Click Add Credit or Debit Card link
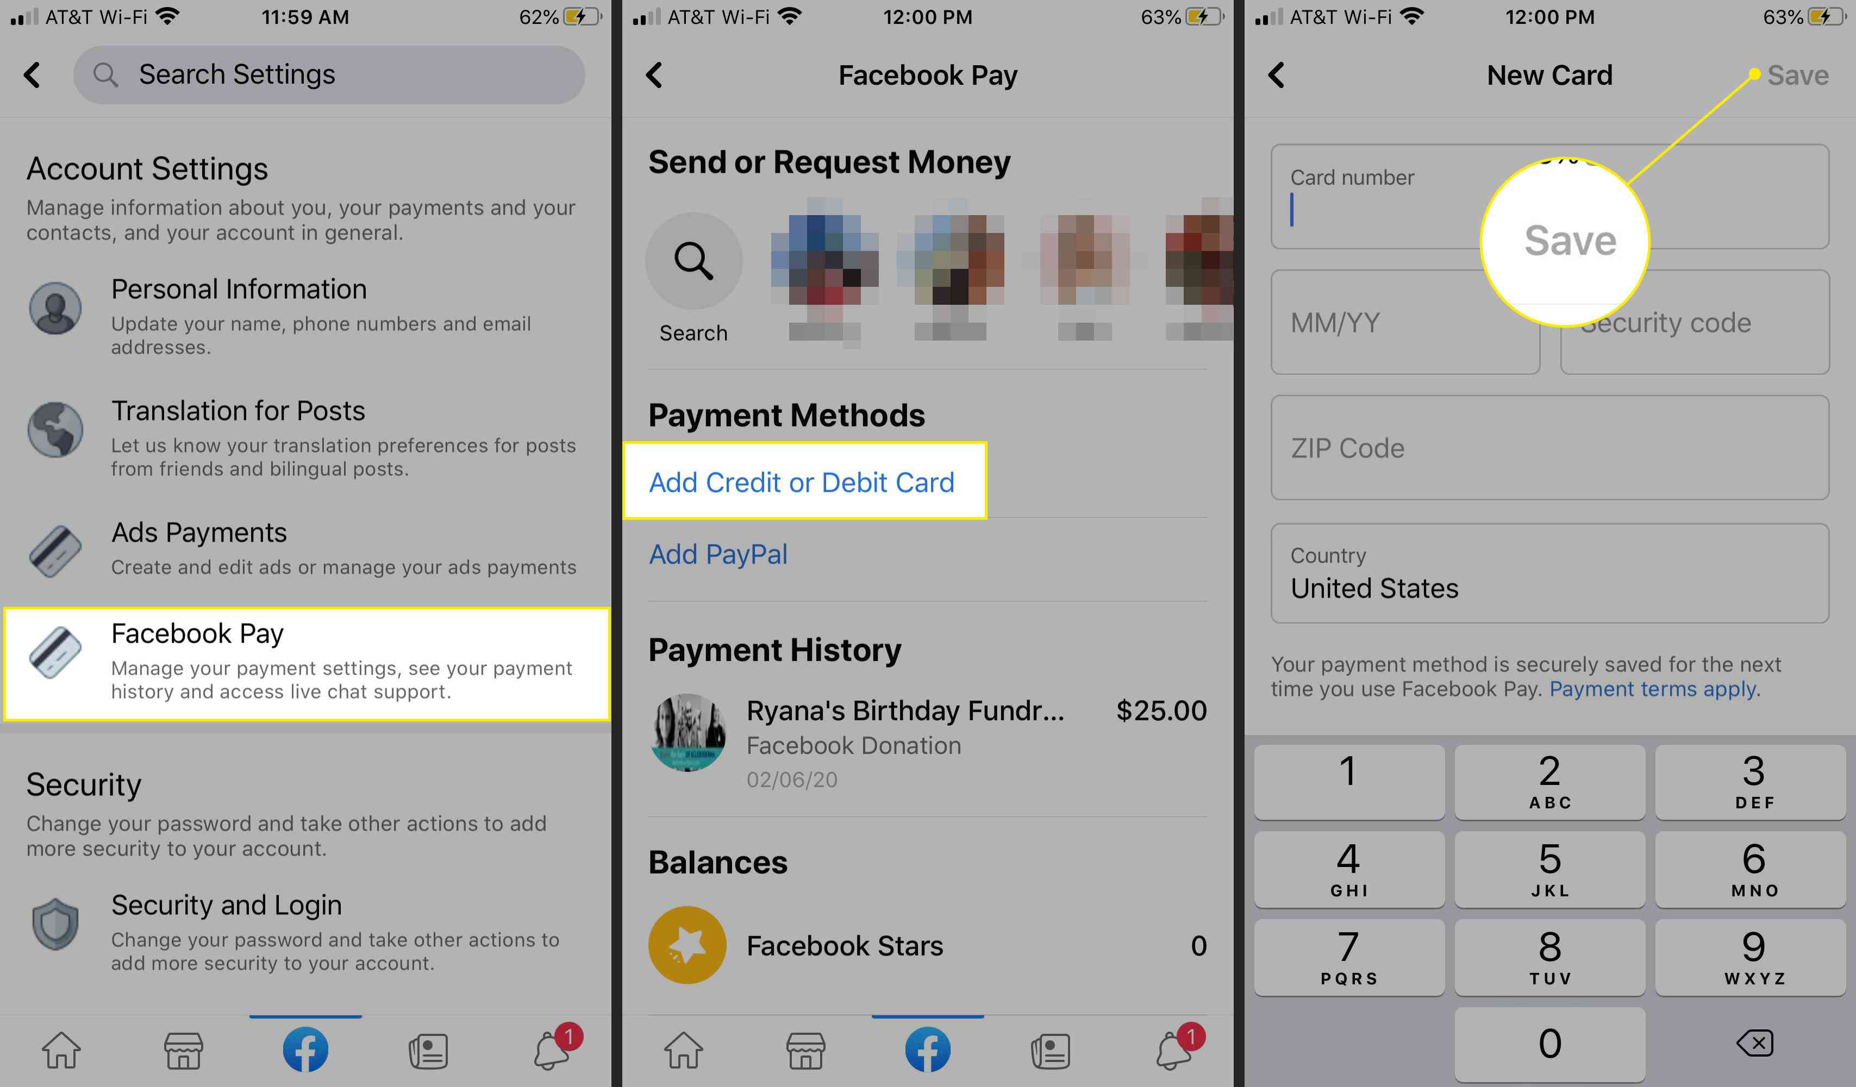Viewport: 1856px width, 1087px height. coord(800,480)
